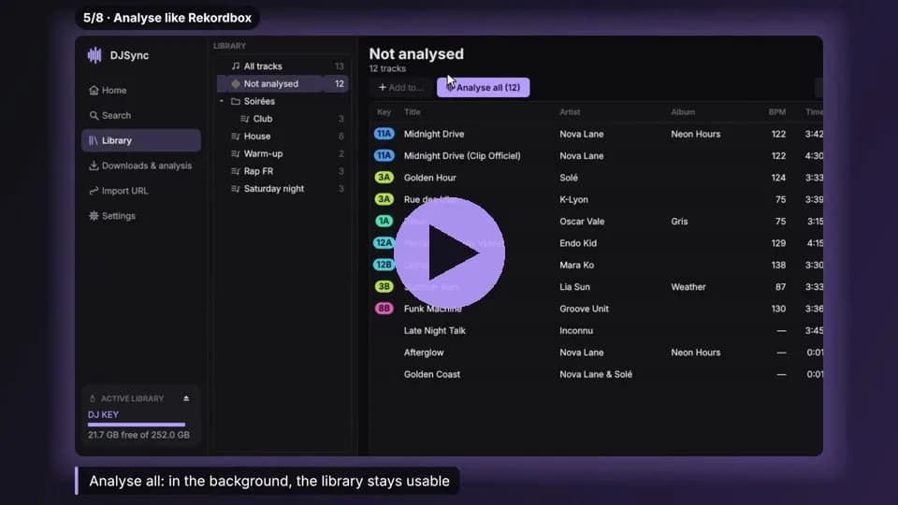Play the video with the large play button

tap(450, 252)
